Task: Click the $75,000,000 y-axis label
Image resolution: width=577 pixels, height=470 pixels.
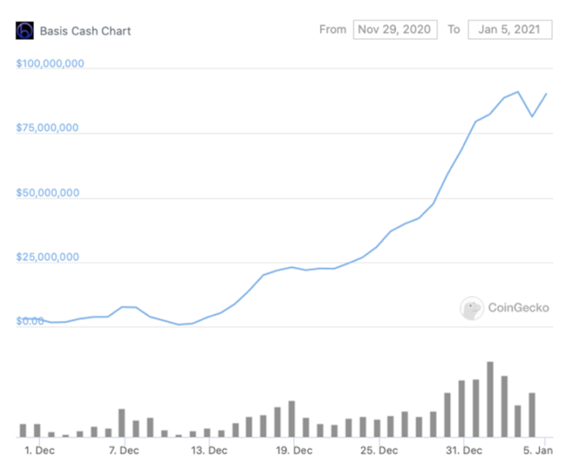Action: tap(47, 128)
